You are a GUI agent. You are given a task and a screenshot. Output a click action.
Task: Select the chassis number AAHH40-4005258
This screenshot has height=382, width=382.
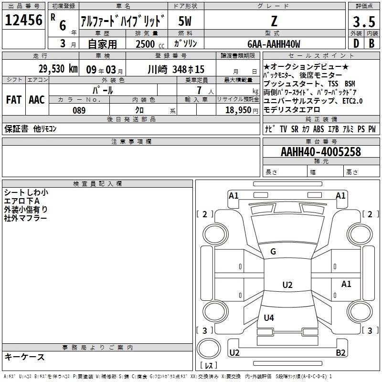320,152
